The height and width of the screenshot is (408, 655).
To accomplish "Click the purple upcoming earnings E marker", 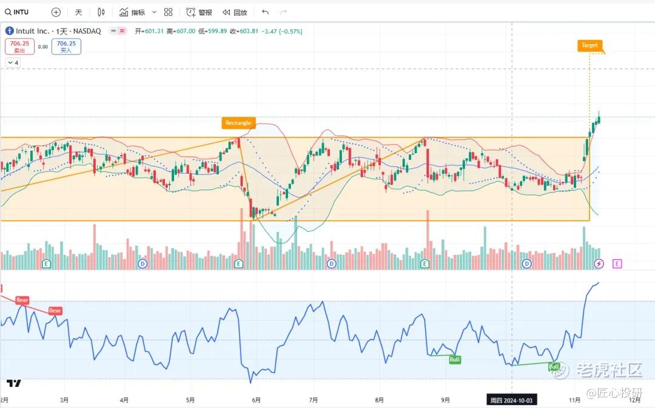I will coord(617,263).
